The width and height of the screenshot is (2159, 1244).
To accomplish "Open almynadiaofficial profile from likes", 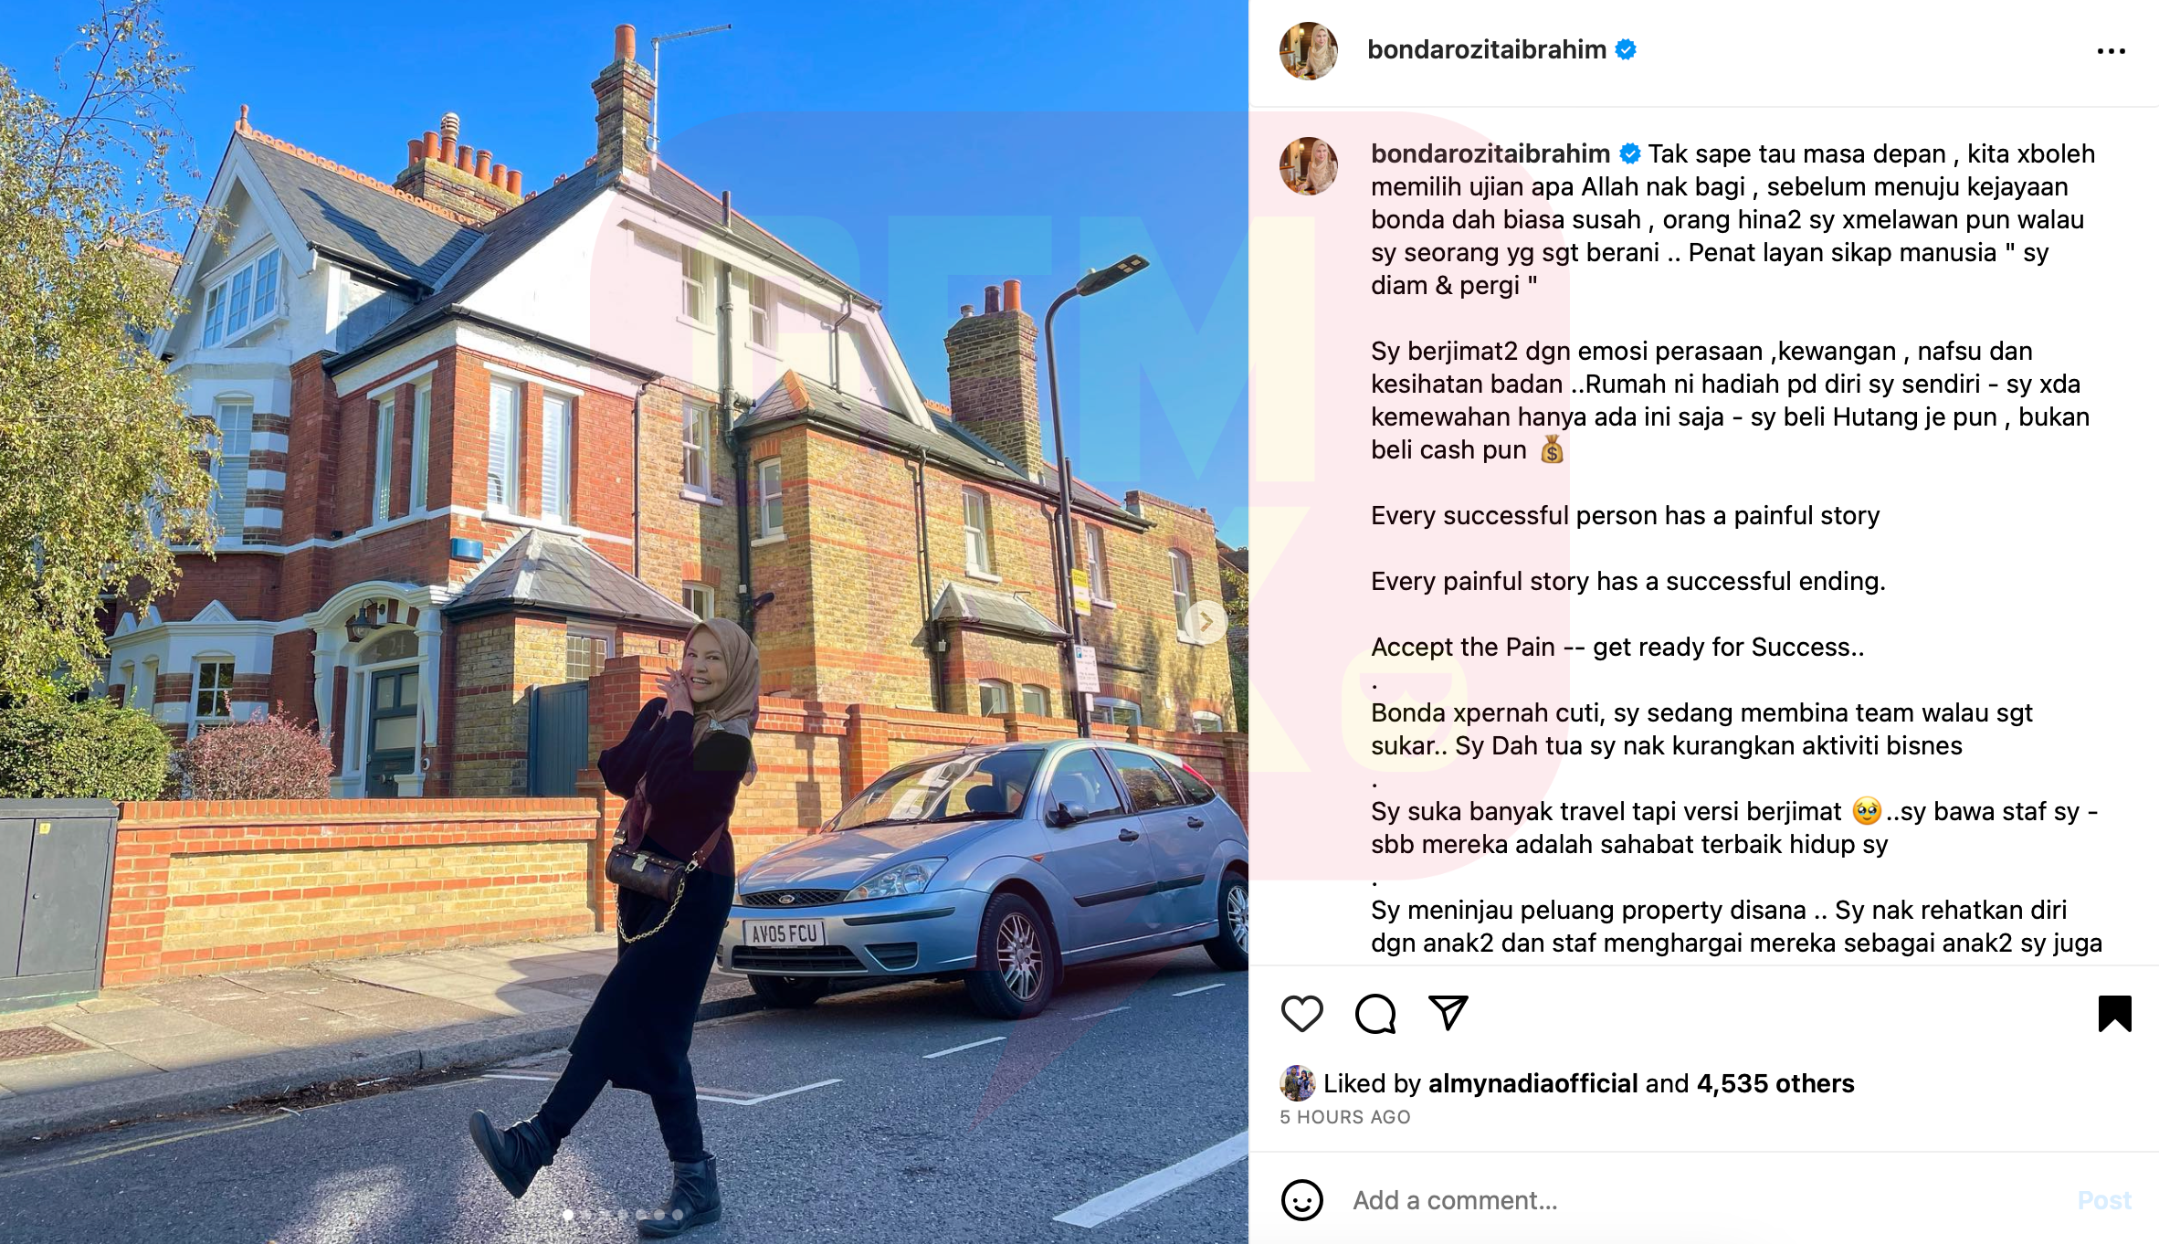I will (x=1532, y=1083).
